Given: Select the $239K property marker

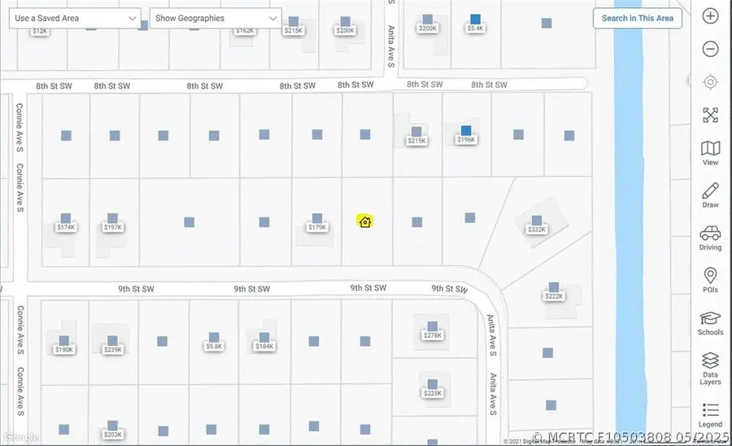Looking at the screenshot, I should 112,345.
